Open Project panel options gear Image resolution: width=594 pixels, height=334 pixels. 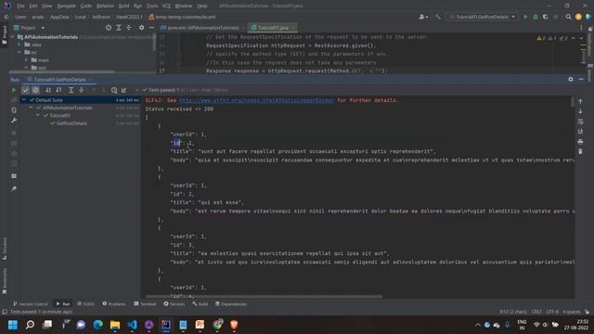tap(141, 28)
